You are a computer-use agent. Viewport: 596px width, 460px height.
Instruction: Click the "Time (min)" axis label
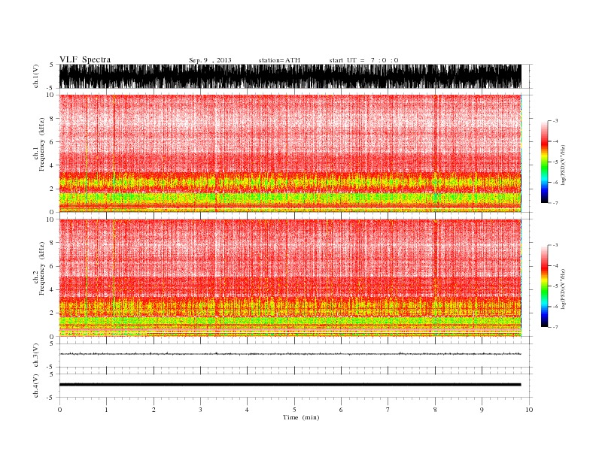pyautogui.click(x=301, y=417)
